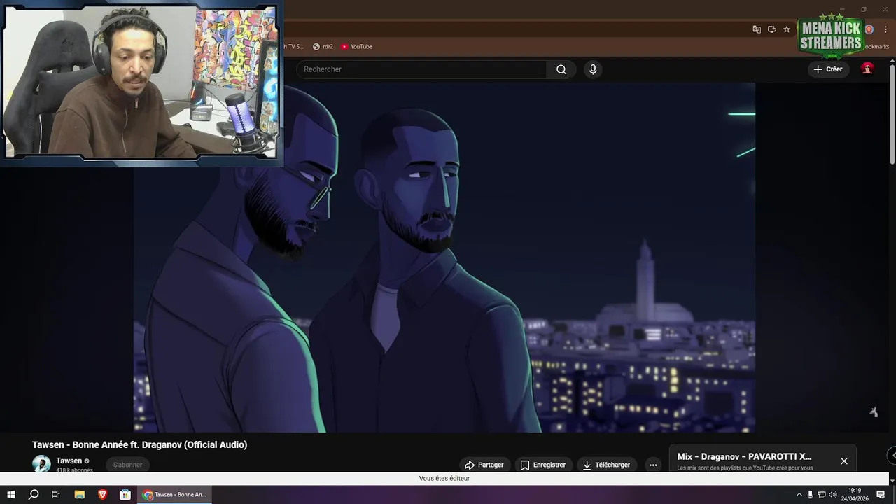The width and height of the screenshot is (896, 504).
Task: Open the network tray icon
Action: coord(822,495)
